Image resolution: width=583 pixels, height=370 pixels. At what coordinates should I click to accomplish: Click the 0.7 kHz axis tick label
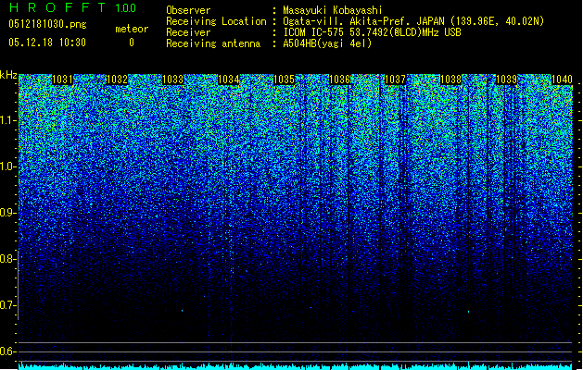point(8,305)
